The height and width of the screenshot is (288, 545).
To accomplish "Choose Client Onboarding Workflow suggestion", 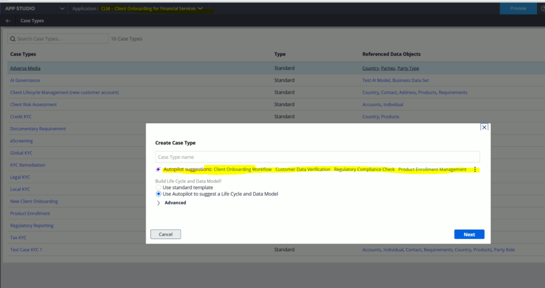I will pyautogui.click(x=243, y=170).
